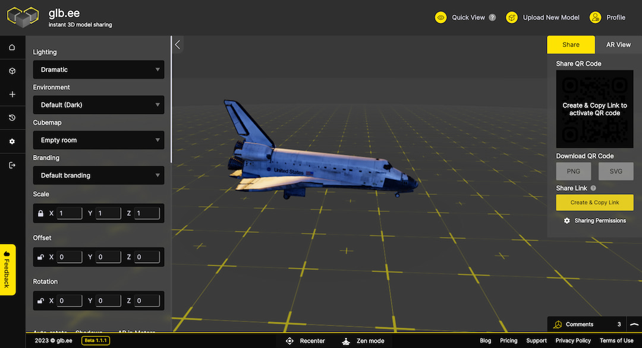
Task: Open the Profile user icon
Action: 596,18
